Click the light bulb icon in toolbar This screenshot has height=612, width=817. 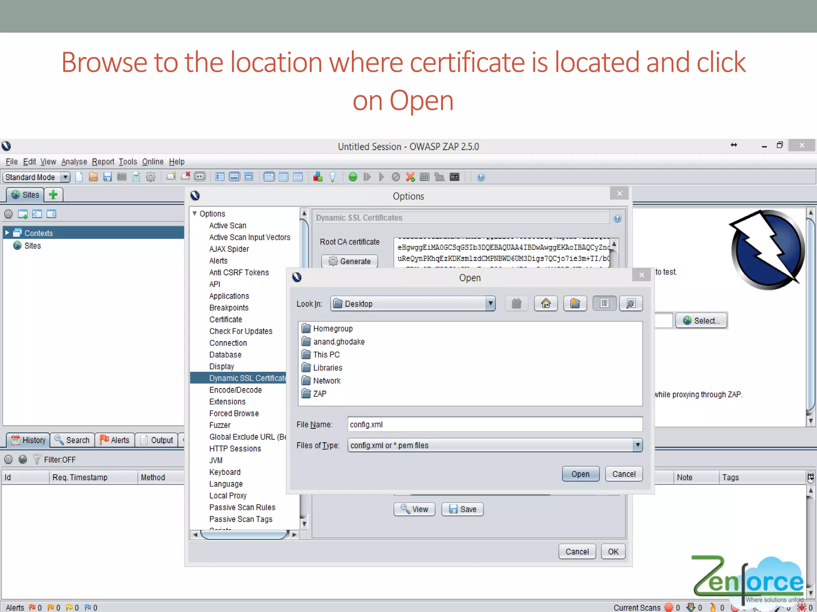(332, 177)
